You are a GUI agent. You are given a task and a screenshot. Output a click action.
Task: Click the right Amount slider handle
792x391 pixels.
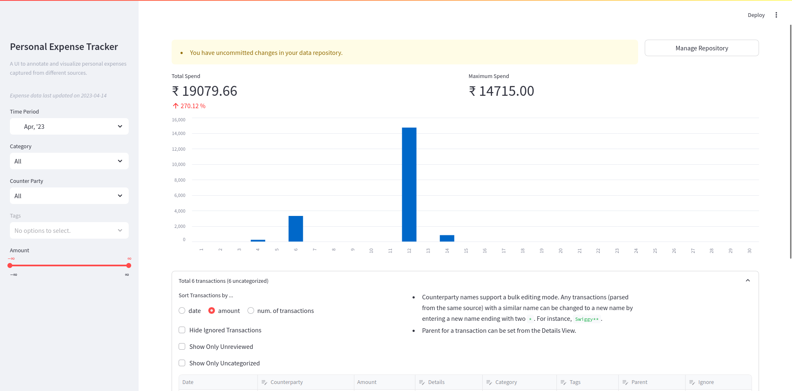[x=129, y=265]
